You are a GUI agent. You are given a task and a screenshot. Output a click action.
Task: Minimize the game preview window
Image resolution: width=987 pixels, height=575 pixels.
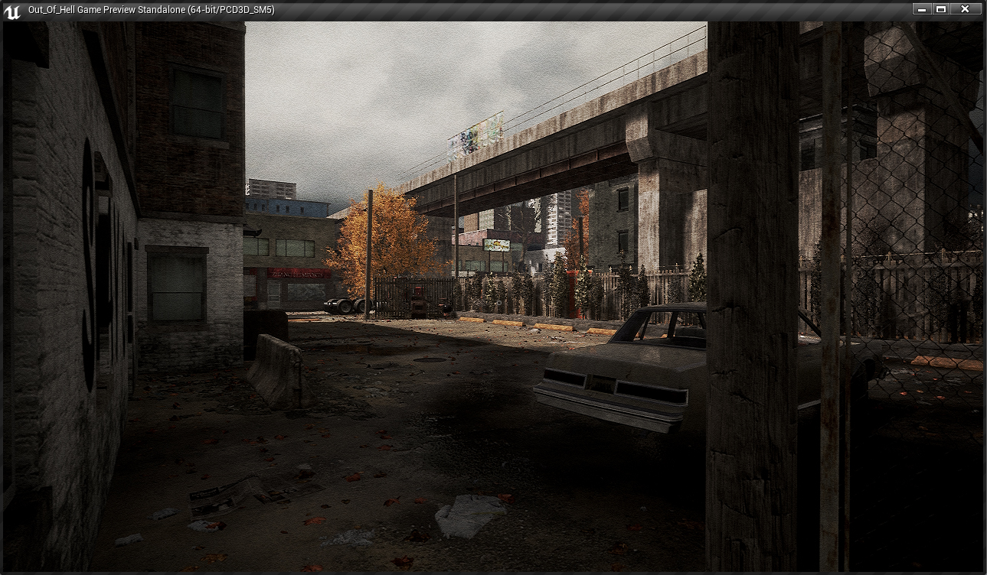tap(921, 9)
